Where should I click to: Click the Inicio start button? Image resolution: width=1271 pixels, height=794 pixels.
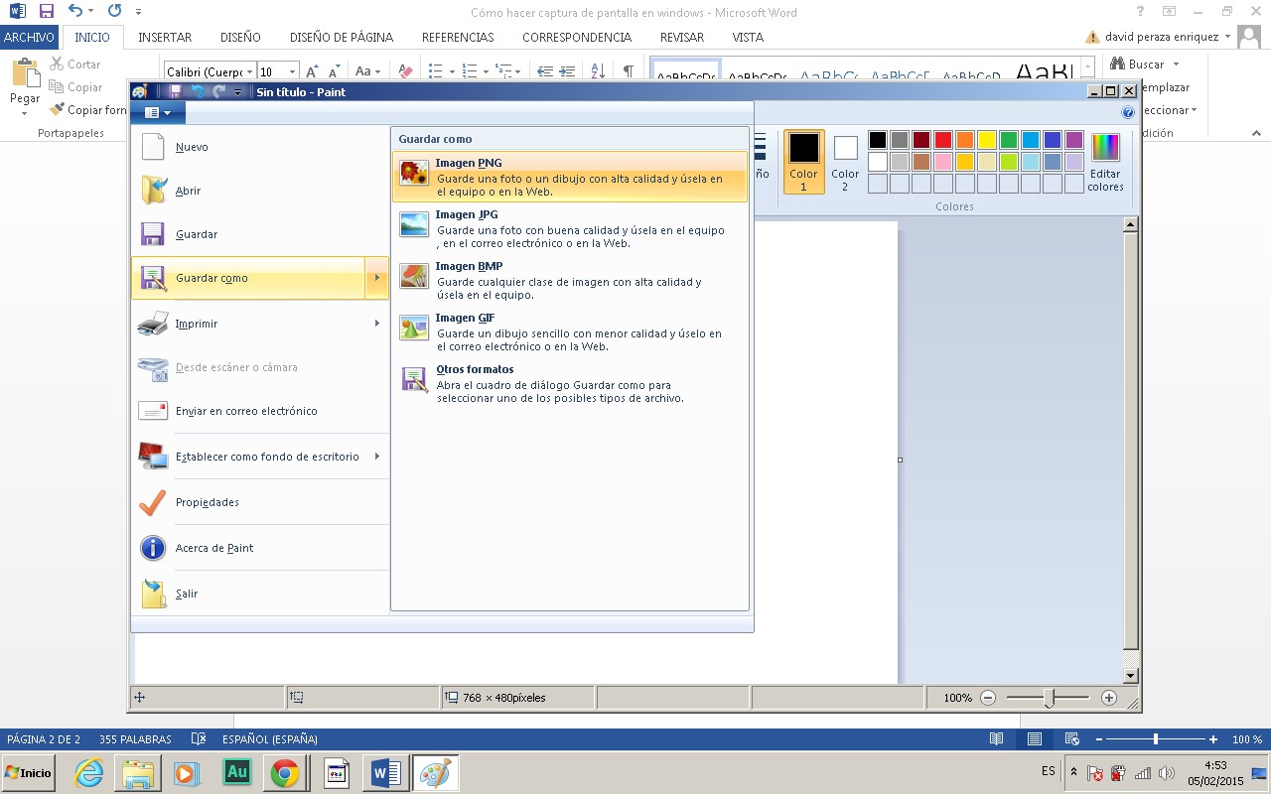[x=28, y=772]
